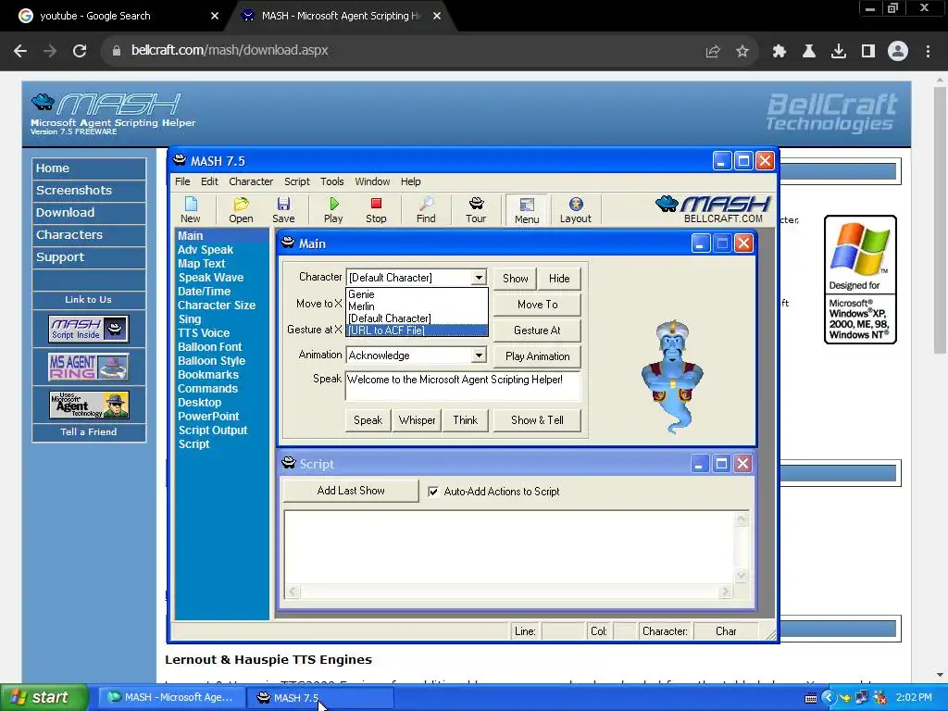Click the Genie character image
Screen dimensions: 948x711
tap(672, 378)
